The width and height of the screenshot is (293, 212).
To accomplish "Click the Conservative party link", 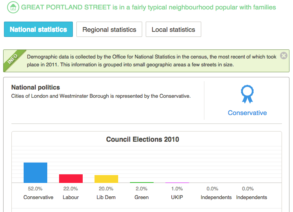I will pyautogui.click(x=247, y=113).
